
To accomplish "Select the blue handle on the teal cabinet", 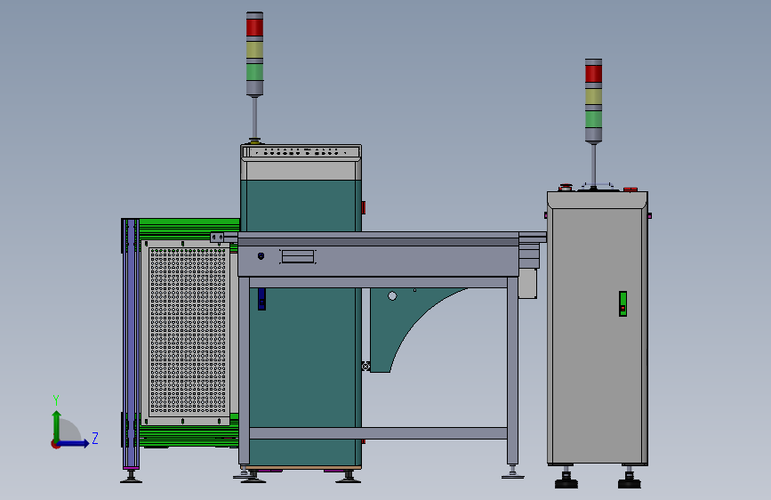I will pyautogui.click(x=261, y=299).
